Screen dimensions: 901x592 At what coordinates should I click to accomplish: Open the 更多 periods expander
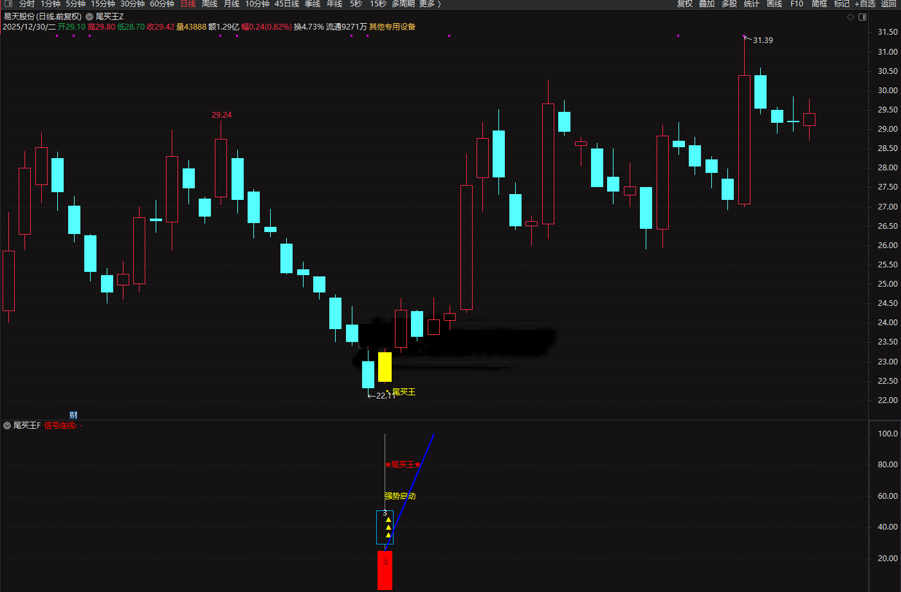(430, 4)
